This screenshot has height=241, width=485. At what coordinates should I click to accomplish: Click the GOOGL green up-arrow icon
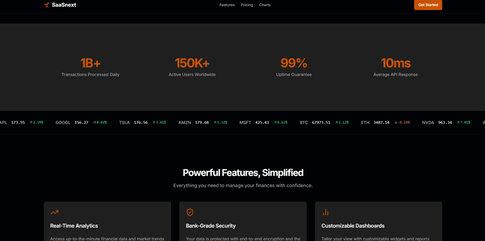click(x=95, y=122)
